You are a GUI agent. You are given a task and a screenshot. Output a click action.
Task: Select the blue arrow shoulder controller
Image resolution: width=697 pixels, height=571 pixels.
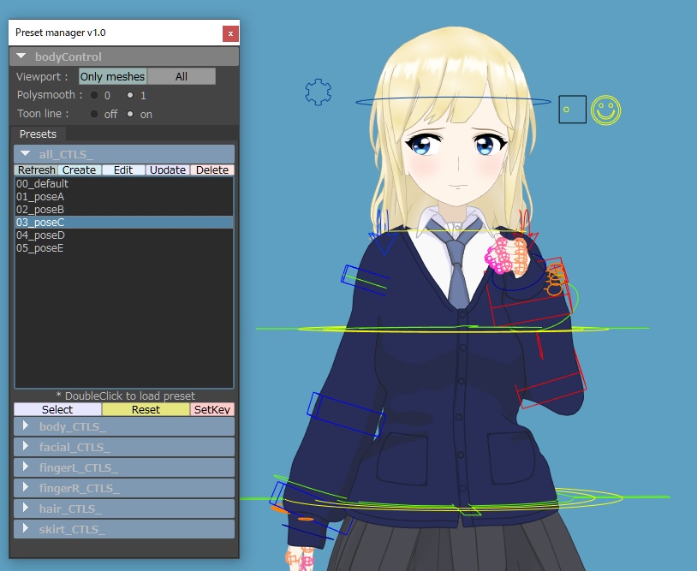381,232
